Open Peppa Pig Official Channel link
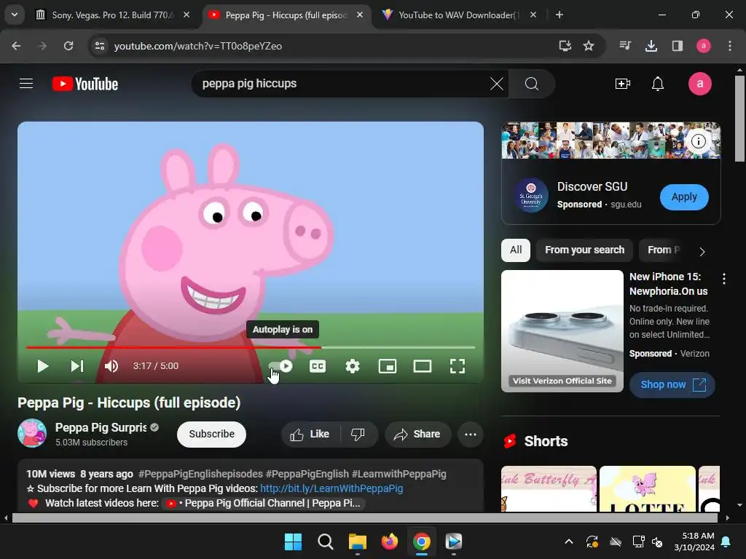The height and width of the screenshot is (559, 746). (264, 503)
